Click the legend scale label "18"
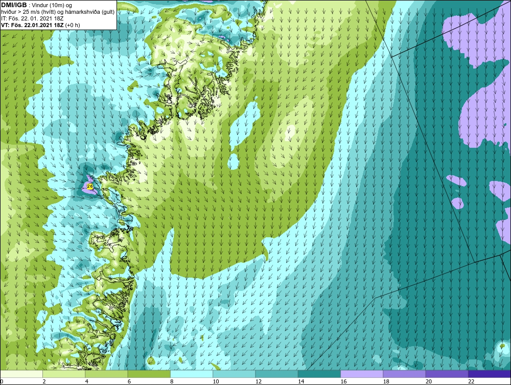Viewport: 511px width, 385px height. [386, 382]
